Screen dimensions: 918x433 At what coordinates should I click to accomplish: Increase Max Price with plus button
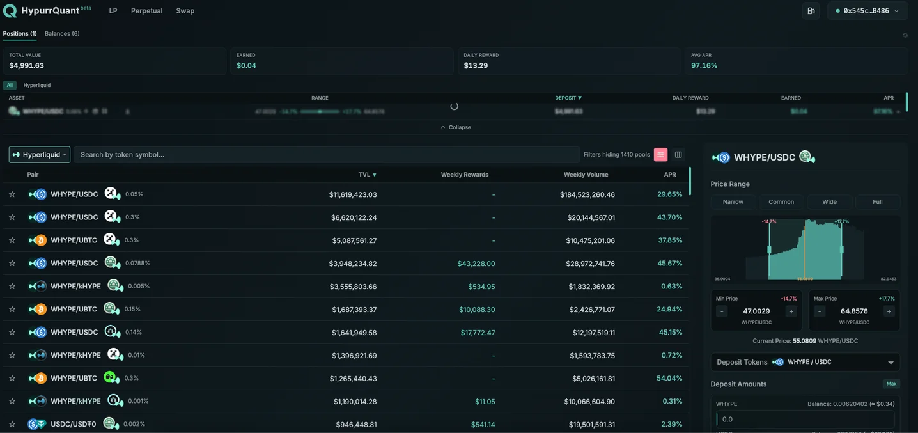889,311
